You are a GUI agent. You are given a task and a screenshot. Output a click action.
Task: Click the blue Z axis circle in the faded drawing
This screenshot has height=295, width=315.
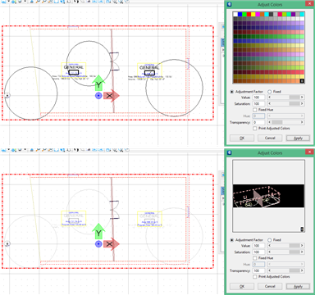coord(98,244)
